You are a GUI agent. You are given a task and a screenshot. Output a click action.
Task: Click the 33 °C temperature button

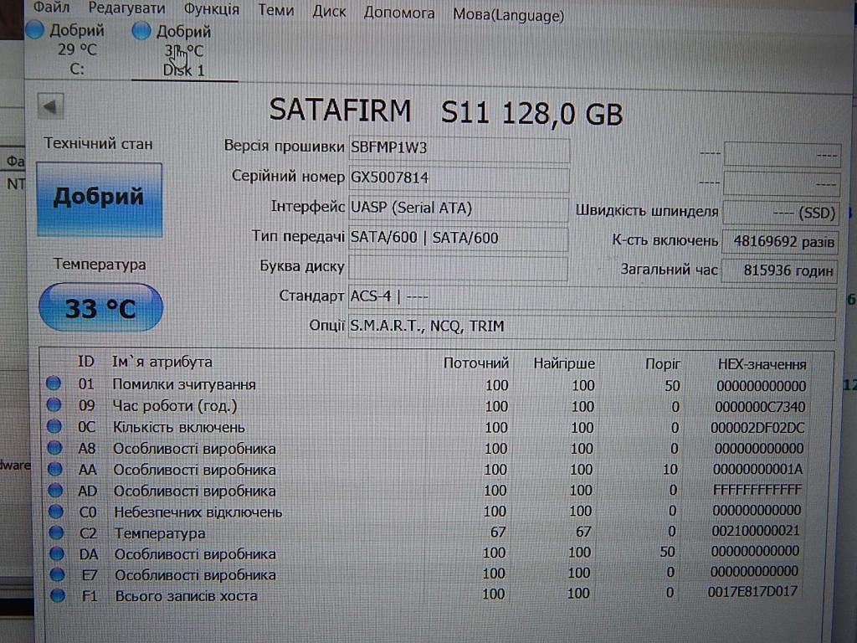[100, 308]
